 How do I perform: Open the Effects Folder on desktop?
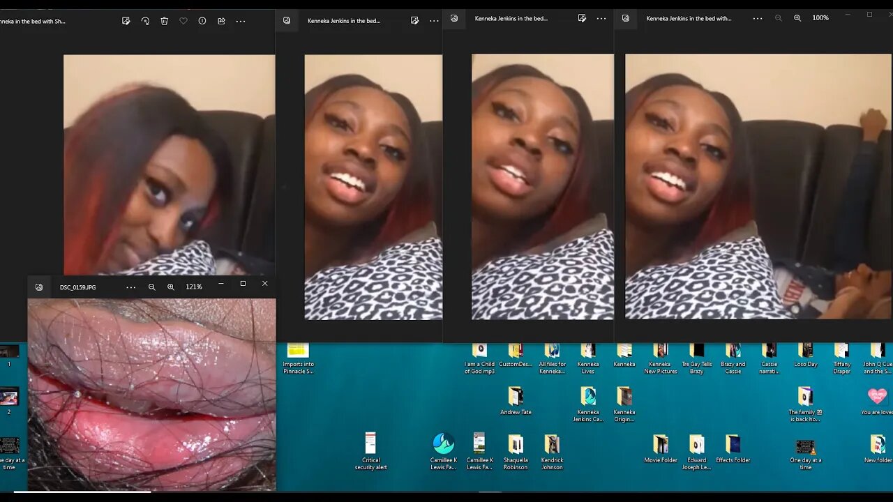click(733, 448)
